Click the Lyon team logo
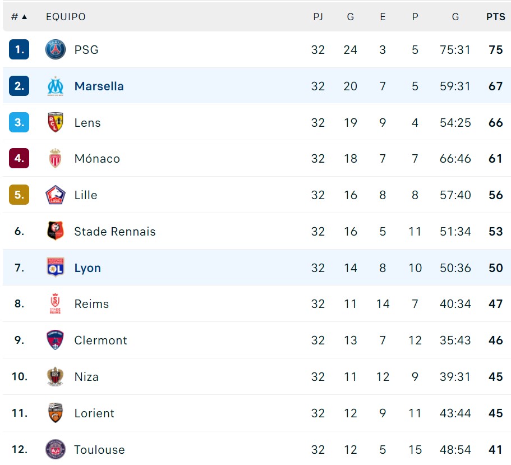 (x=56, y=268)
